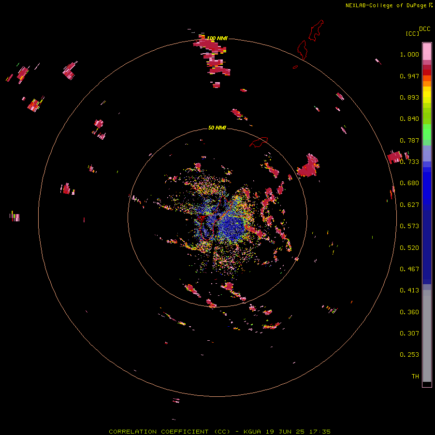Click the 1.000 color scale value
435x435 pixels.
pyautogui.click(x=409, y=54)
